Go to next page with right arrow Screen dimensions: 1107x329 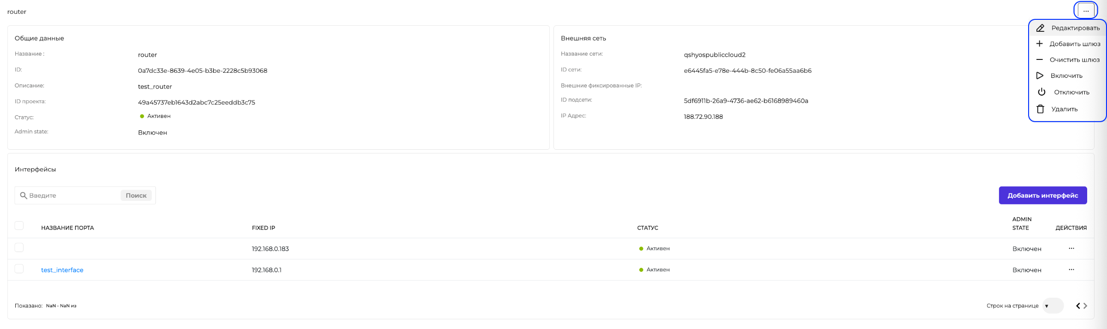pyautogui.click(x=1085, y=305)
